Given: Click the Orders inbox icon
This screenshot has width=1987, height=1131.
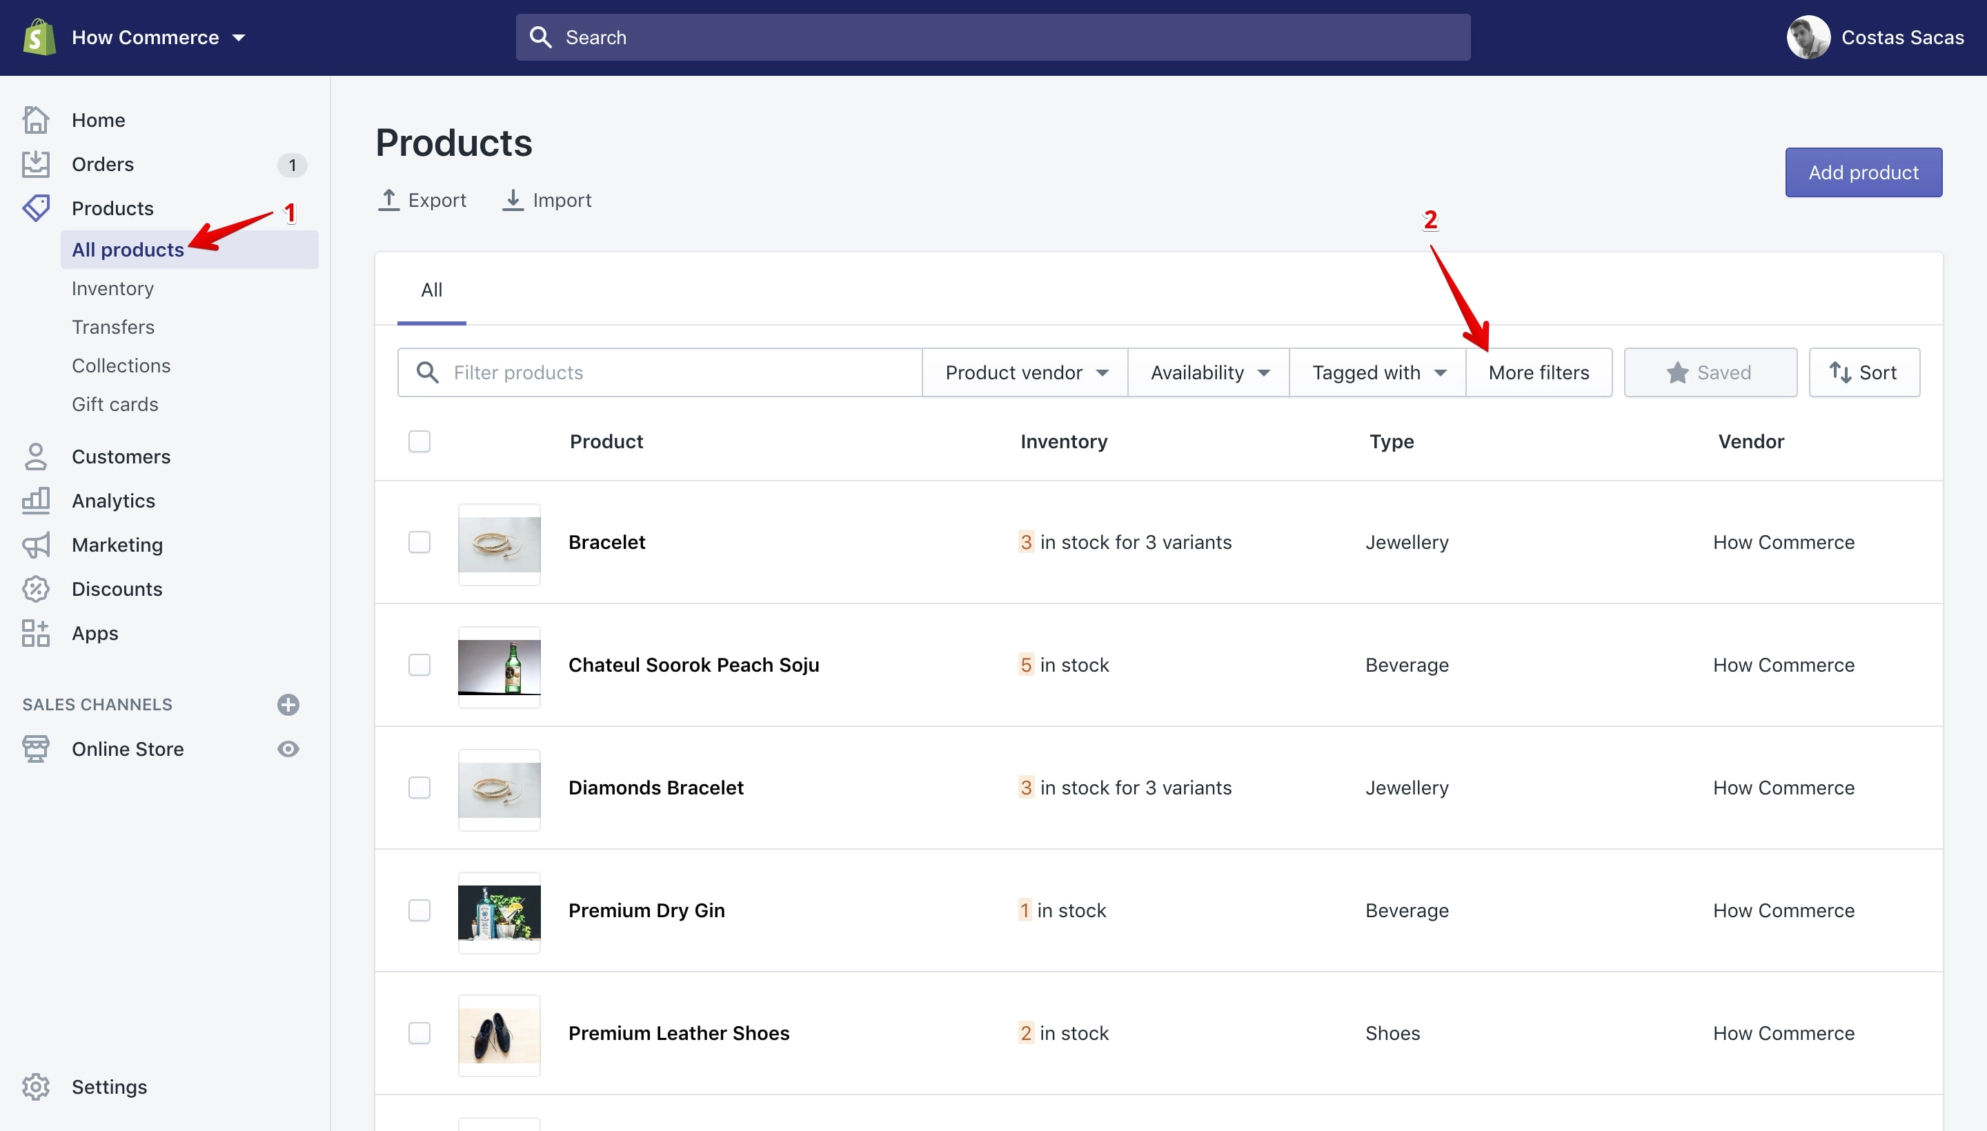Looking at the screenshot, I should tap(36, 164).
